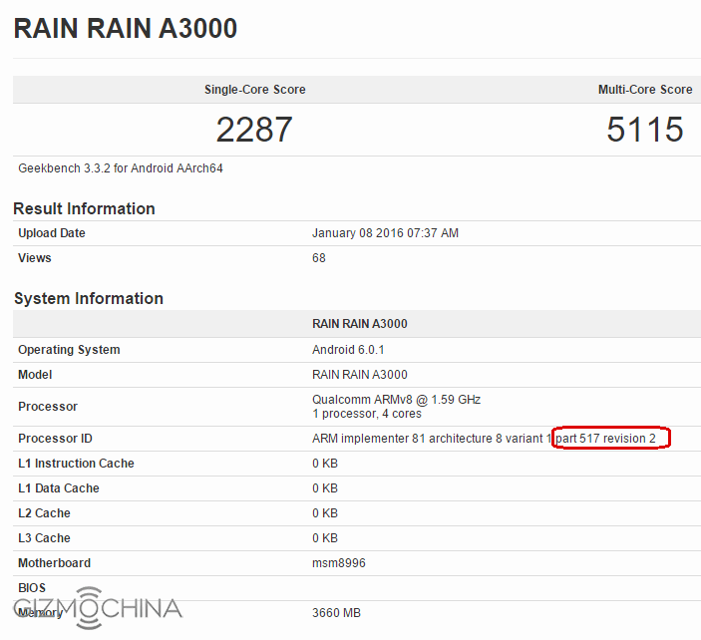This screenshot has width=701, height=640.
Task: Select the Views label
Action: [35, 258]
